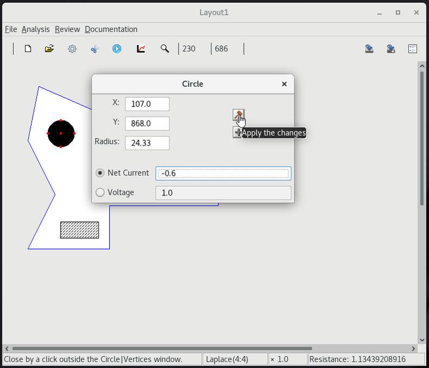Click the horizontal scrollbar at the bottom
The width and height of the screenshot is (429, 368).
point(162,348)
